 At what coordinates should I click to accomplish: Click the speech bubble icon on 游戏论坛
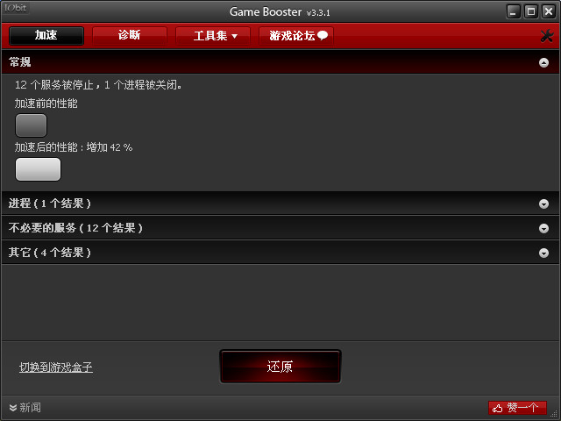coord(323,35)
